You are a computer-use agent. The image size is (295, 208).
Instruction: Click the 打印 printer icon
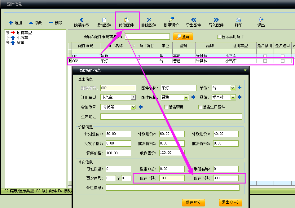(x=238, y=20)
